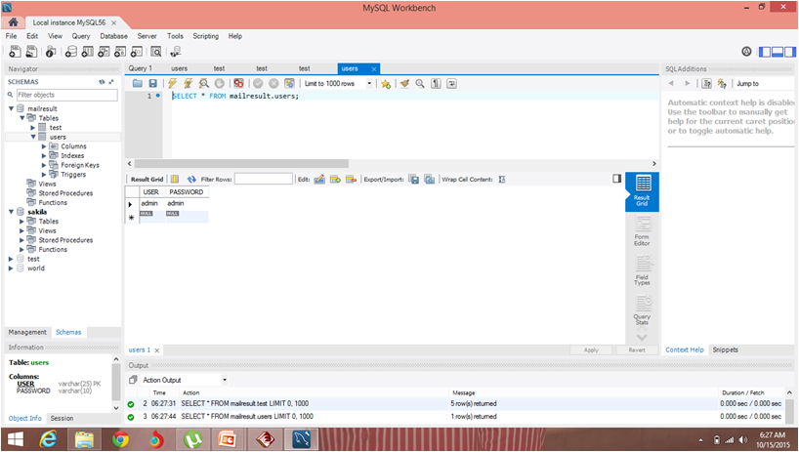Create new schema toolbar icon
Viewport: 799px width, 452px height.
click(x=71, y=52)
